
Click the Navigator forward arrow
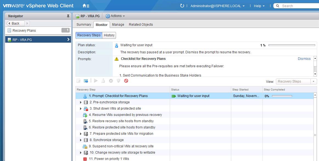(x=27, y=23)
